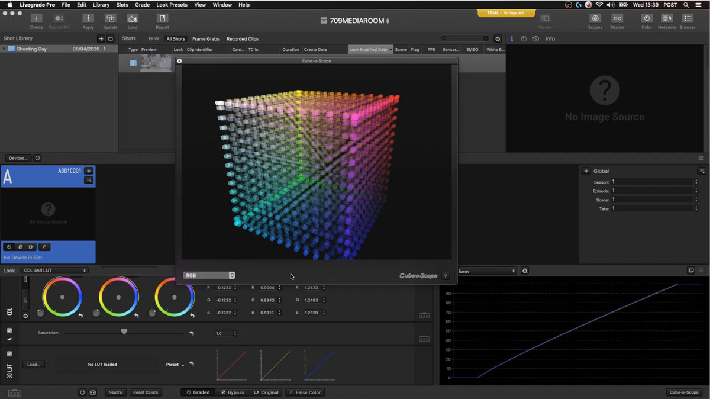Open the Scopes panel icon
The height and width of the screenshot is (399, 710).
595,19
